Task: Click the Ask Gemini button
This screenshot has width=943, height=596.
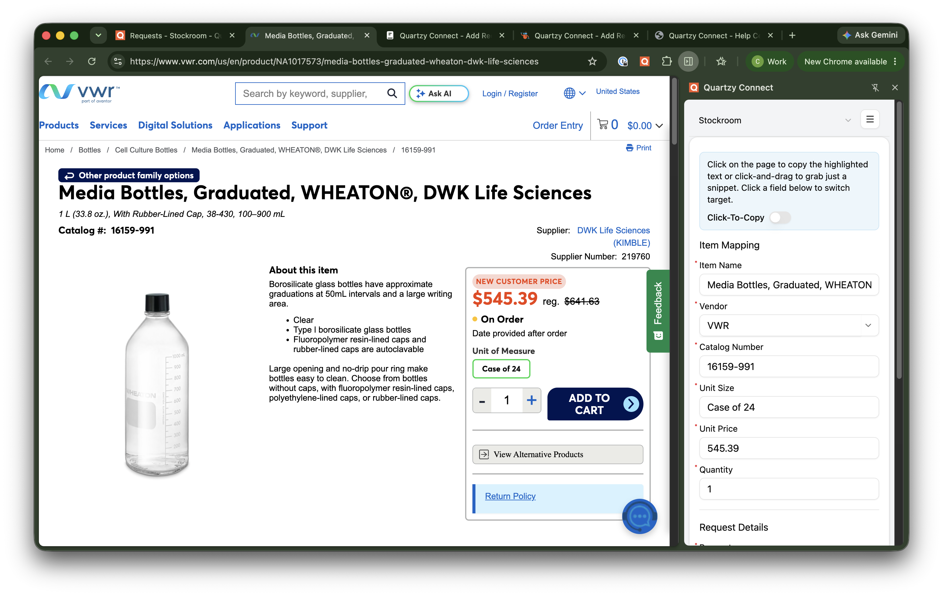Action: [x=871, y=35]
